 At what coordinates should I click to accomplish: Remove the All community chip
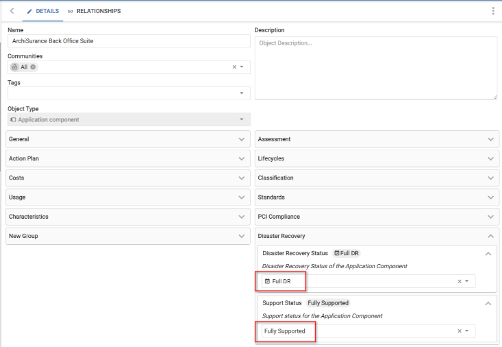coord(33,67)
